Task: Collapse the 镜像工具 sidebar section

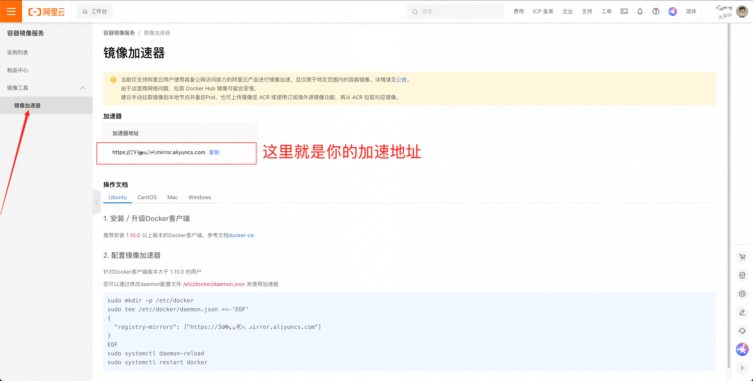Action: [x=83, y=88]
